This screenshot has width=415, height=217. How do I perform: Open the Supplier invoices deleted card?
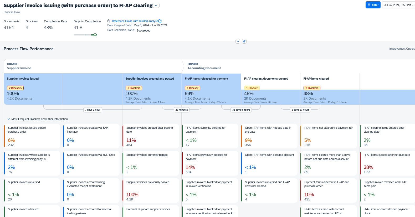tap(32, 211)
